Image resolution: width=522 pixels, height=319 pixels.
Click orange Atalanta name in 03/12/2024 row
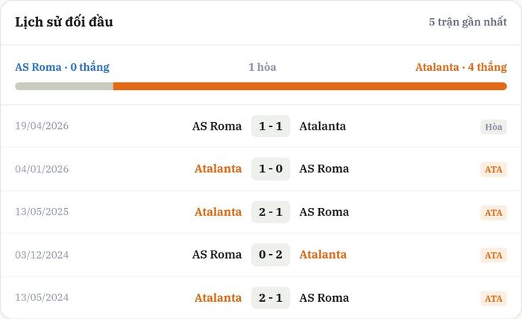[x=323, y=254]
